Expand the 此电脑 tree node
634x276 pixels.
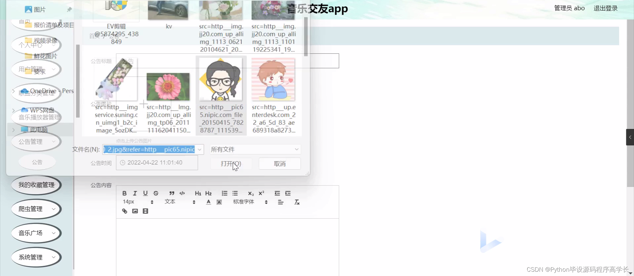coord(14,130)
